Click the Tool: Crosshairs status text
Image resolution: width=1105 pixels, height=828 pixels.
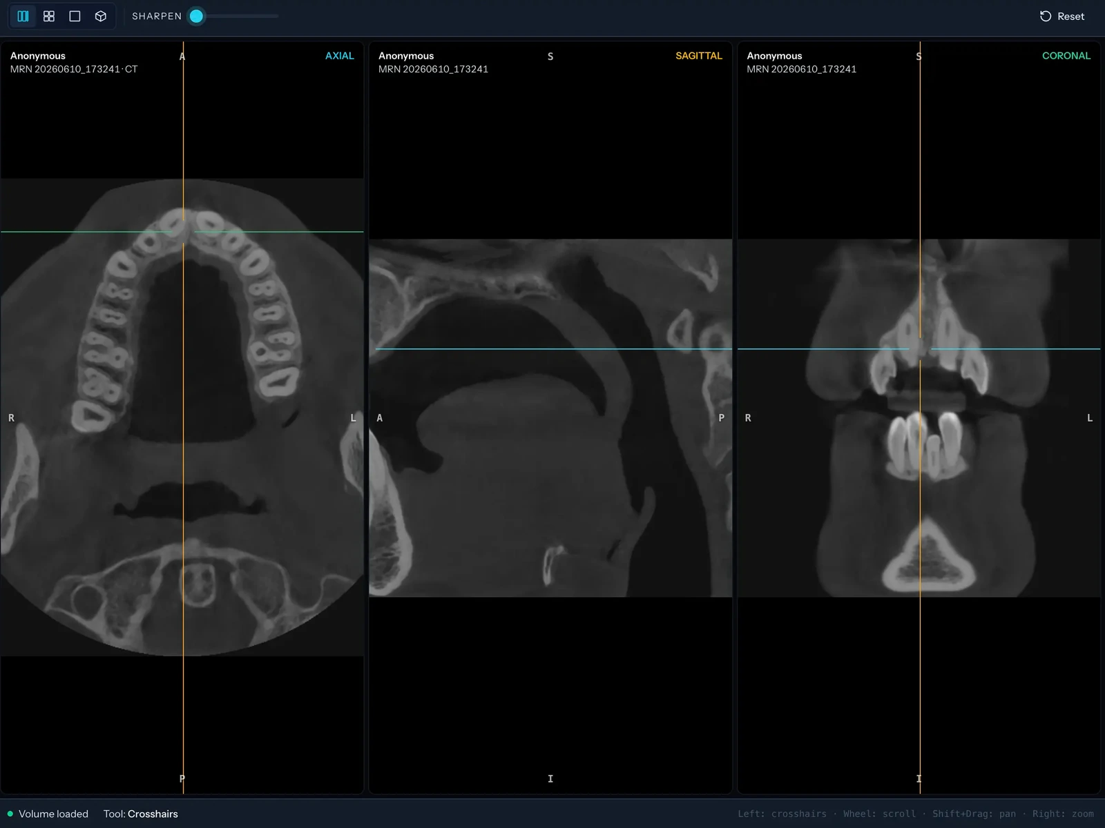(141, 814)
